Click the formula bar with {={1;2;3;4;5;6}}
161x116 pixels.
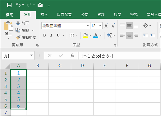tap(120, 56)
